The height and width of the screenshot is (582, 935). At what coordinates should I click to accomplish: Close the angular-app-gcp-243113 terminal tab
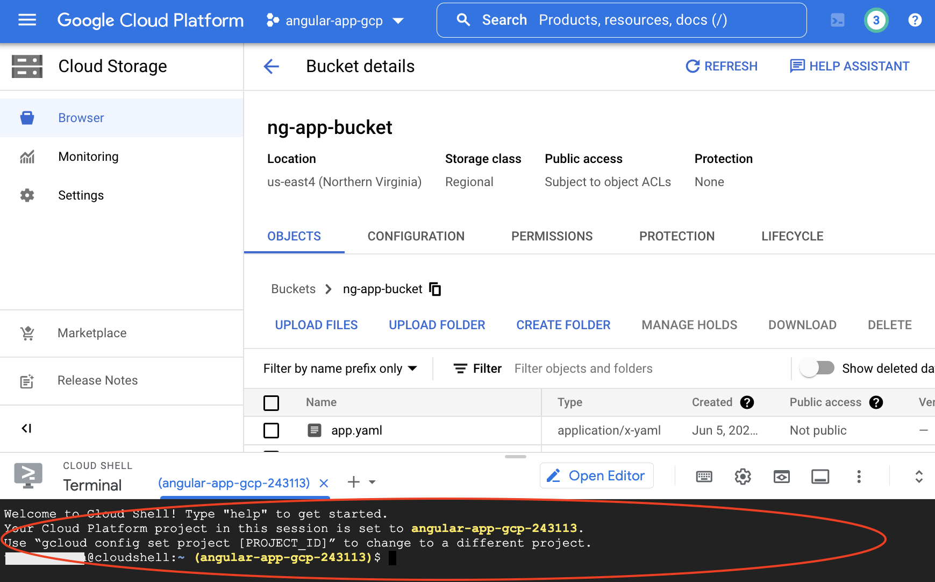click(x=324, y=483)
